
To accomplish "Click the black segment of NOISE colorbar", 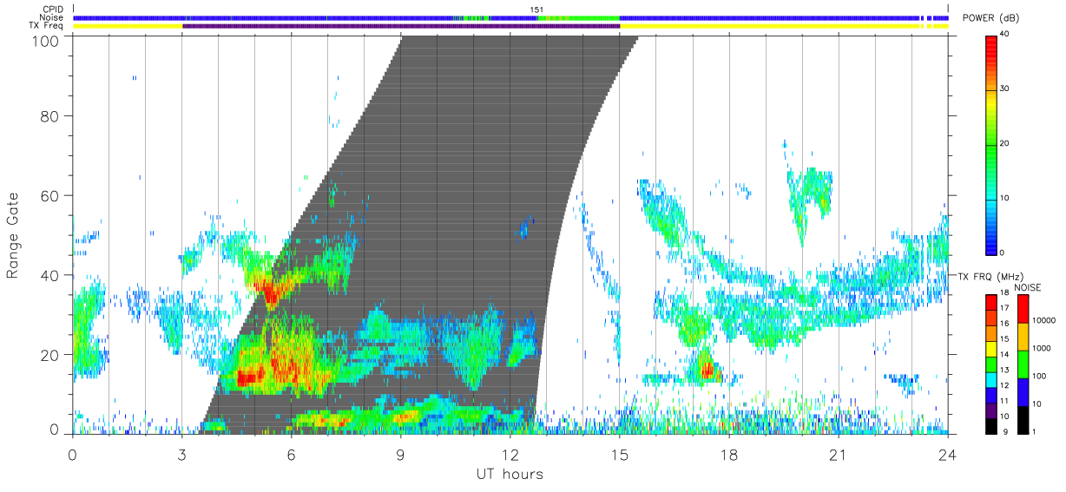I will pos(1022,419).
